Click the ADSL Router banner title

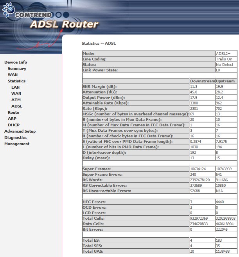pyautogui.click(x=64, y=25)
